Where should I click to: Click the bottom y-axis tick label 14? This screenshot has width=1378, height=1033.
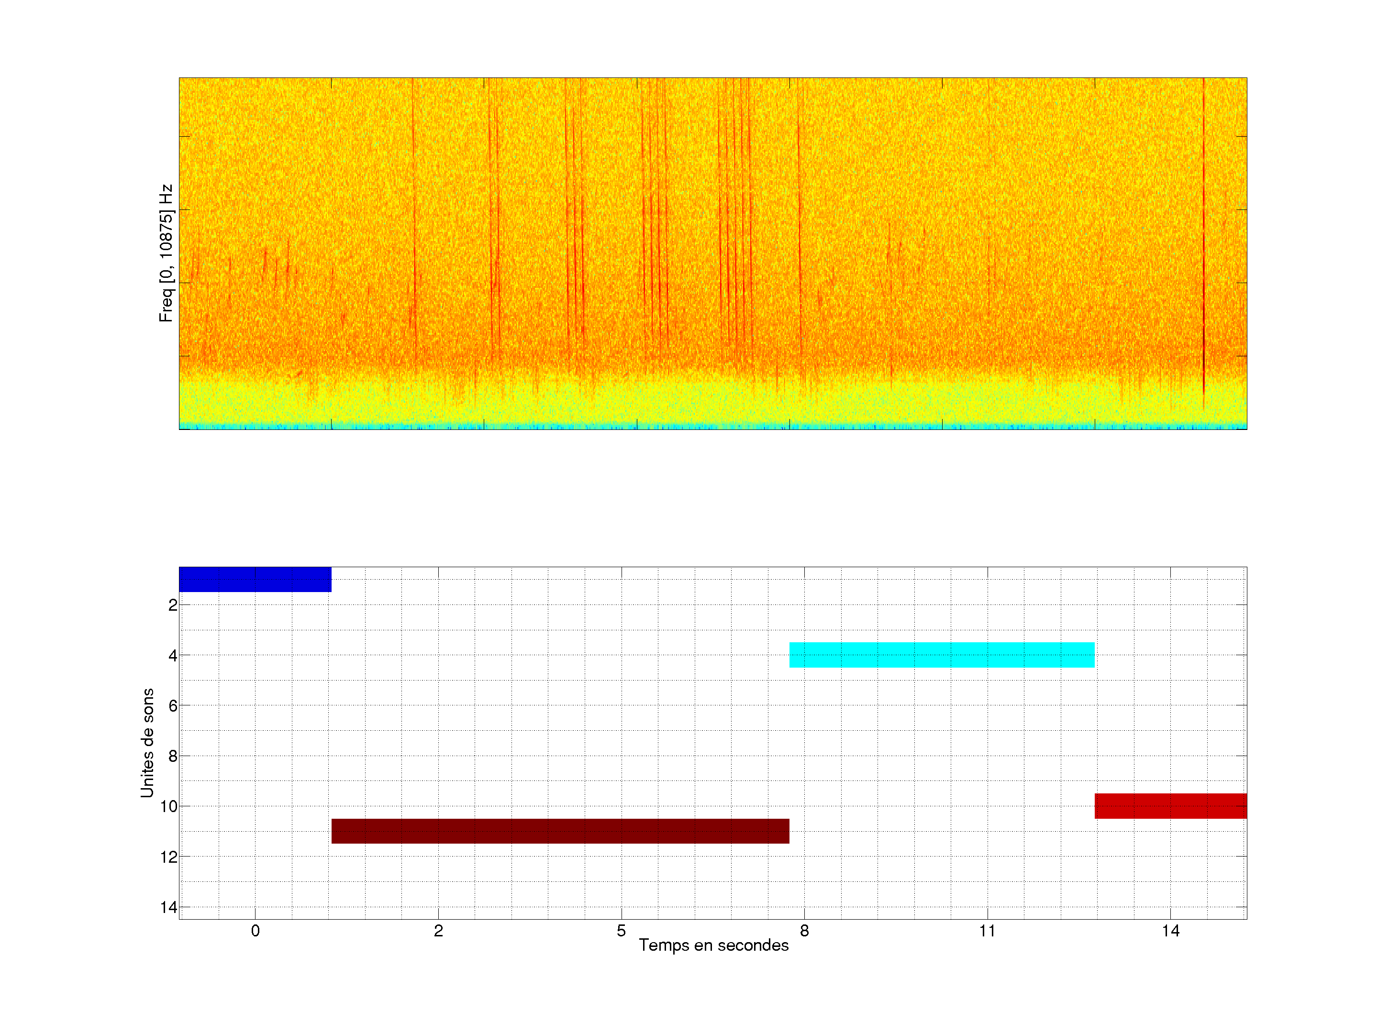(169, 907)
